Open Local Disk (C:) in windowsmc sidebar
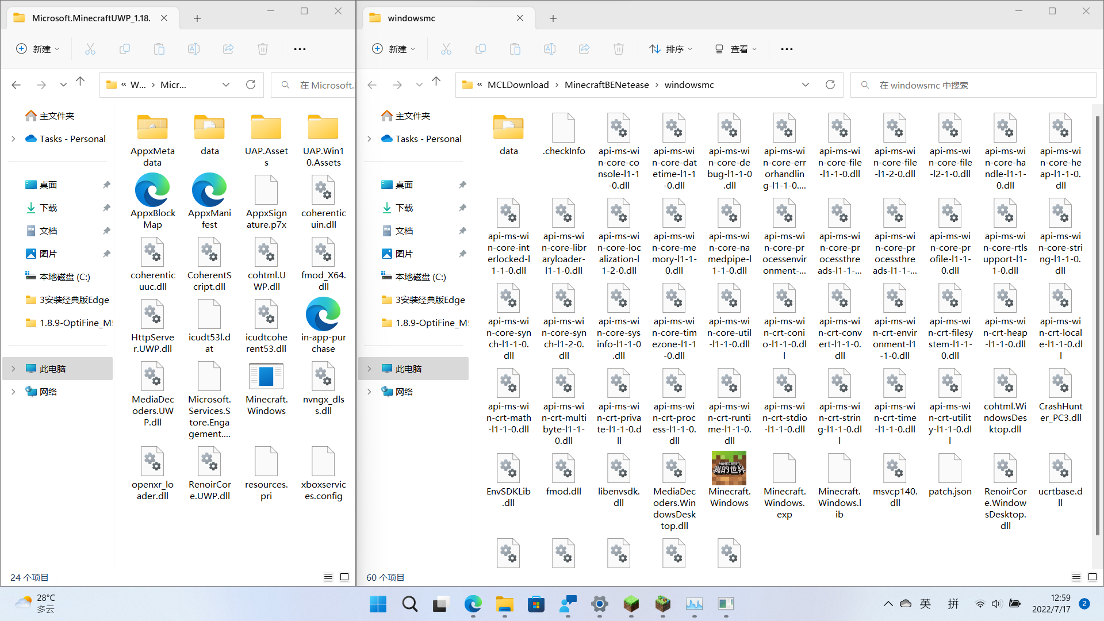The height and width of the screenshot is (621, 1104). [x=414, y=277]
